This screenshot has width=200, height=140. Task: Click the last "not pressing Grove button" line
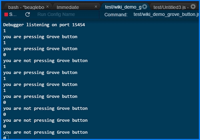[45, 132]
